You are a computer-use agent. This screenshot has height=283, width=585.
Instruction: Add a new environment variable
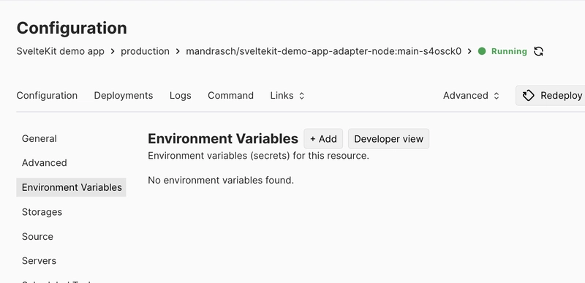click(x=323, y=139)
